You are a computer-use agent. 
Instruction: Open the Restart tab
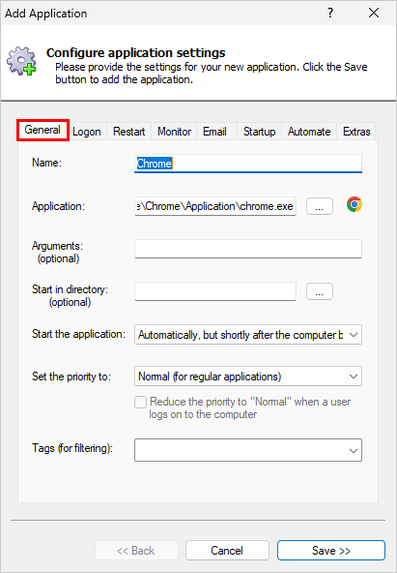pos(129,132)
